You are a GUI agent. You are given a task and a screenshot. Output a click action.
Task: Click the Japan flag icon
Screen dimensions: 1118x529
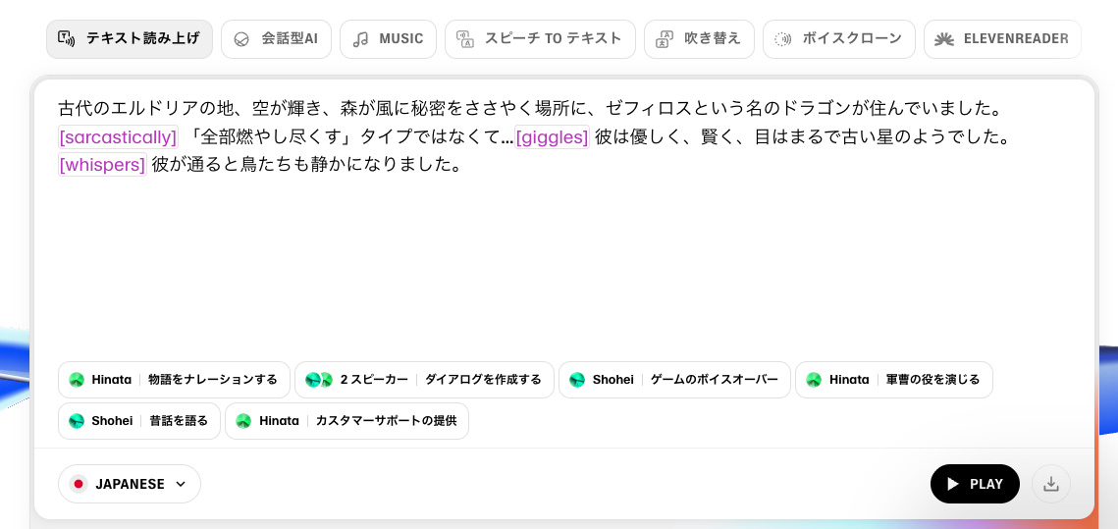click(x=79, y=484)
